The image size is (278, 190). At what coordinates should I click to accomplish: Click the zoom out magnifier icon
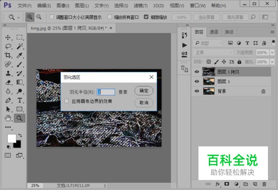pos(39,17)
